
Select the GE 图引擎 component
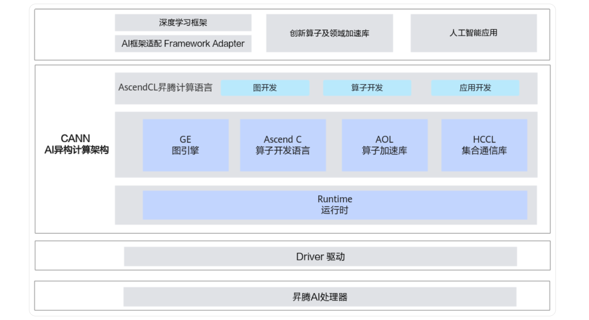pyautogui.click(x=186, y=144)
